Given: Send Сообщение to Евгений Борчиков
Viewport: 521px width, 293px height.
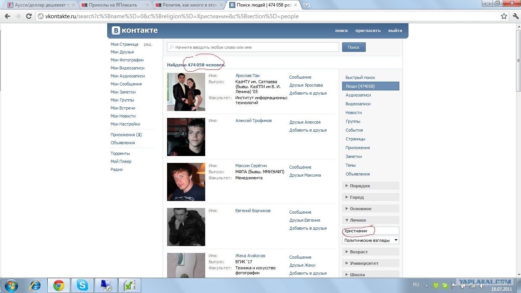Looking at the screenshot, I should click(300, 212).
